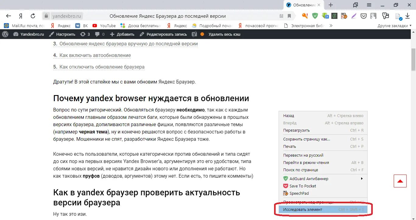Open the Mail.Ru bookmark

pyautogui.click(x=24, y=26)
